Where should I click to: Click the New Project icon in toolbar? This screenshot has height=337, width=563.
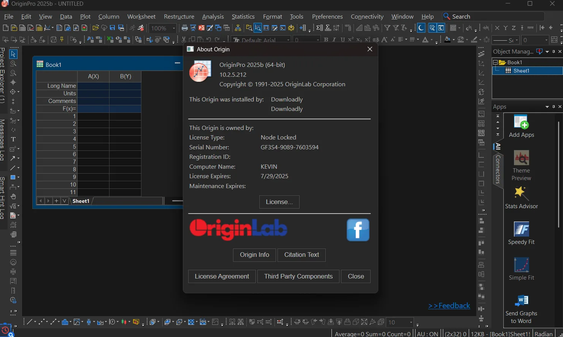tap(5, 28)
